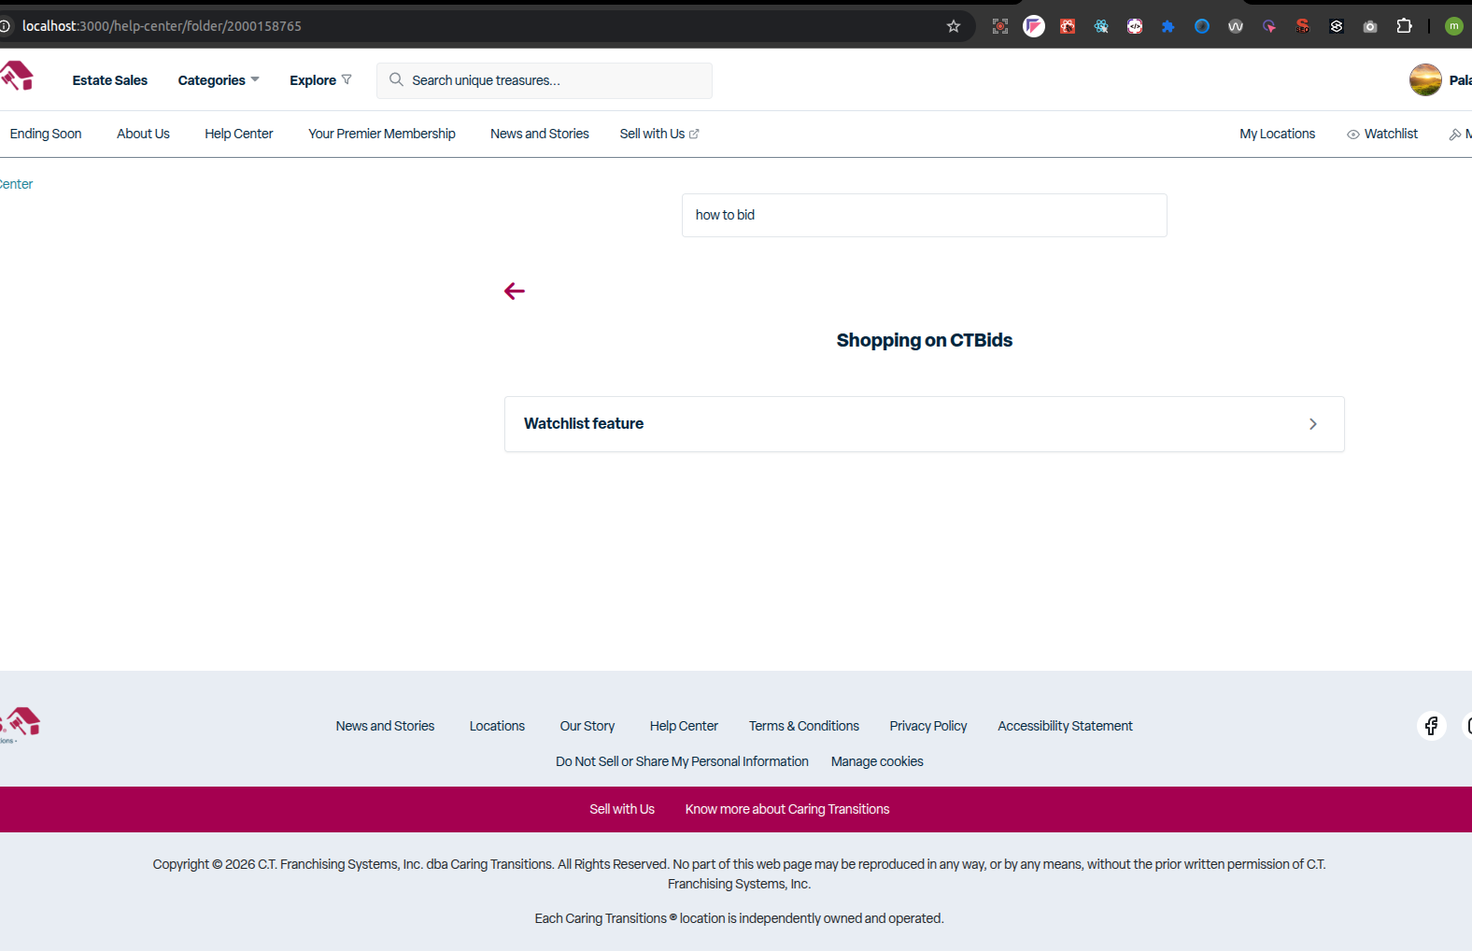Open the blue circle extension icon
This screenshot has height=951, width=1472.
1202,26
